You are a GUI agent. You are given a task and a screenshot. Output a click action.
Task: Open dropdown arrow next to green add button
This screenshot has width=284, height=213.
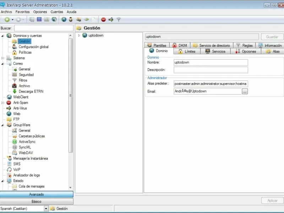pos(12,20)
